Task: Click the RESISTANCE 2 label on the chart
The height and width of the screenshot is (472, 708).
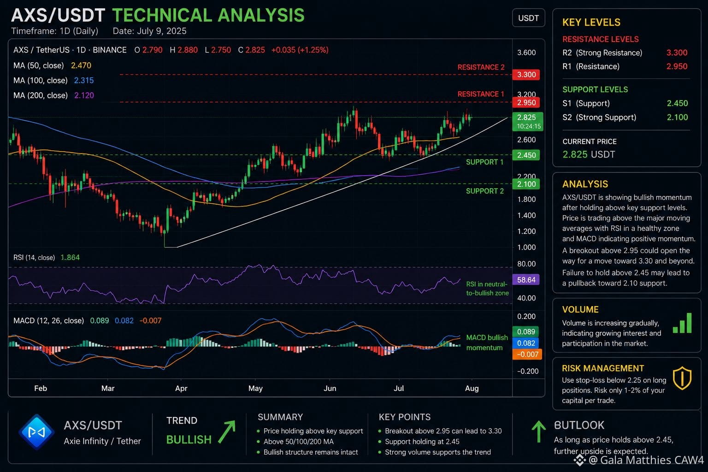Action: [481, 67]
